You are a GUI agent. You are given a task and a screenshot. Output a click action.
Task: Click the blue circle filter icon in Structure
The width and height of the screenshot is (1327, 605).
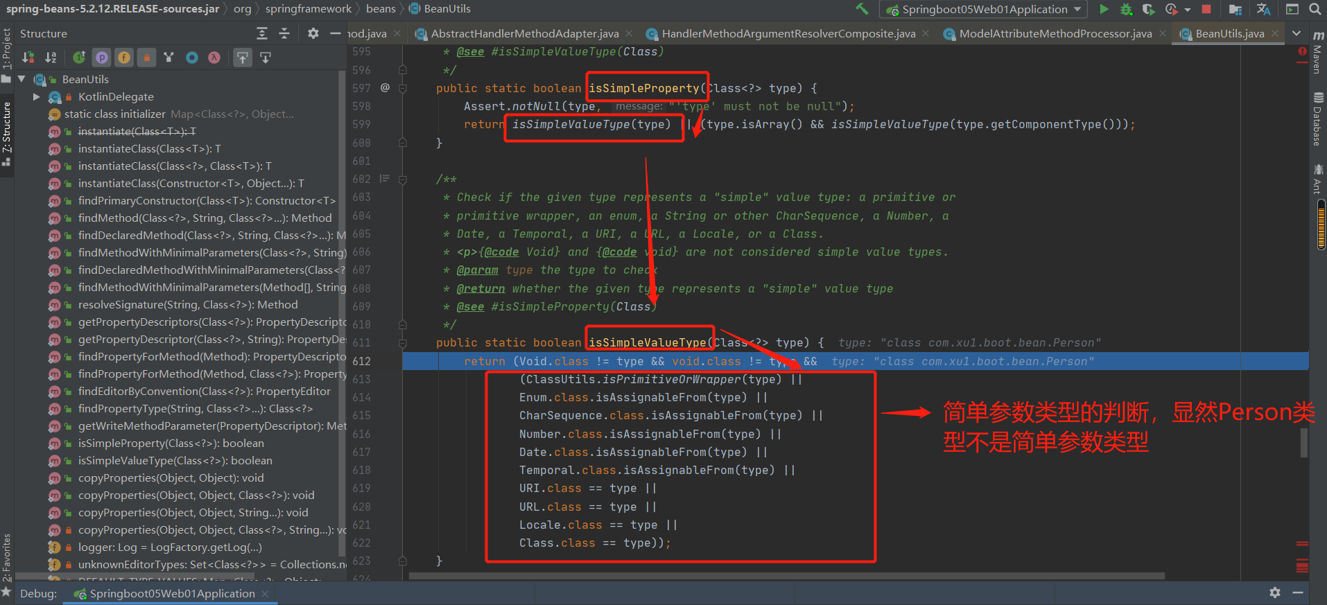(192, 58)
